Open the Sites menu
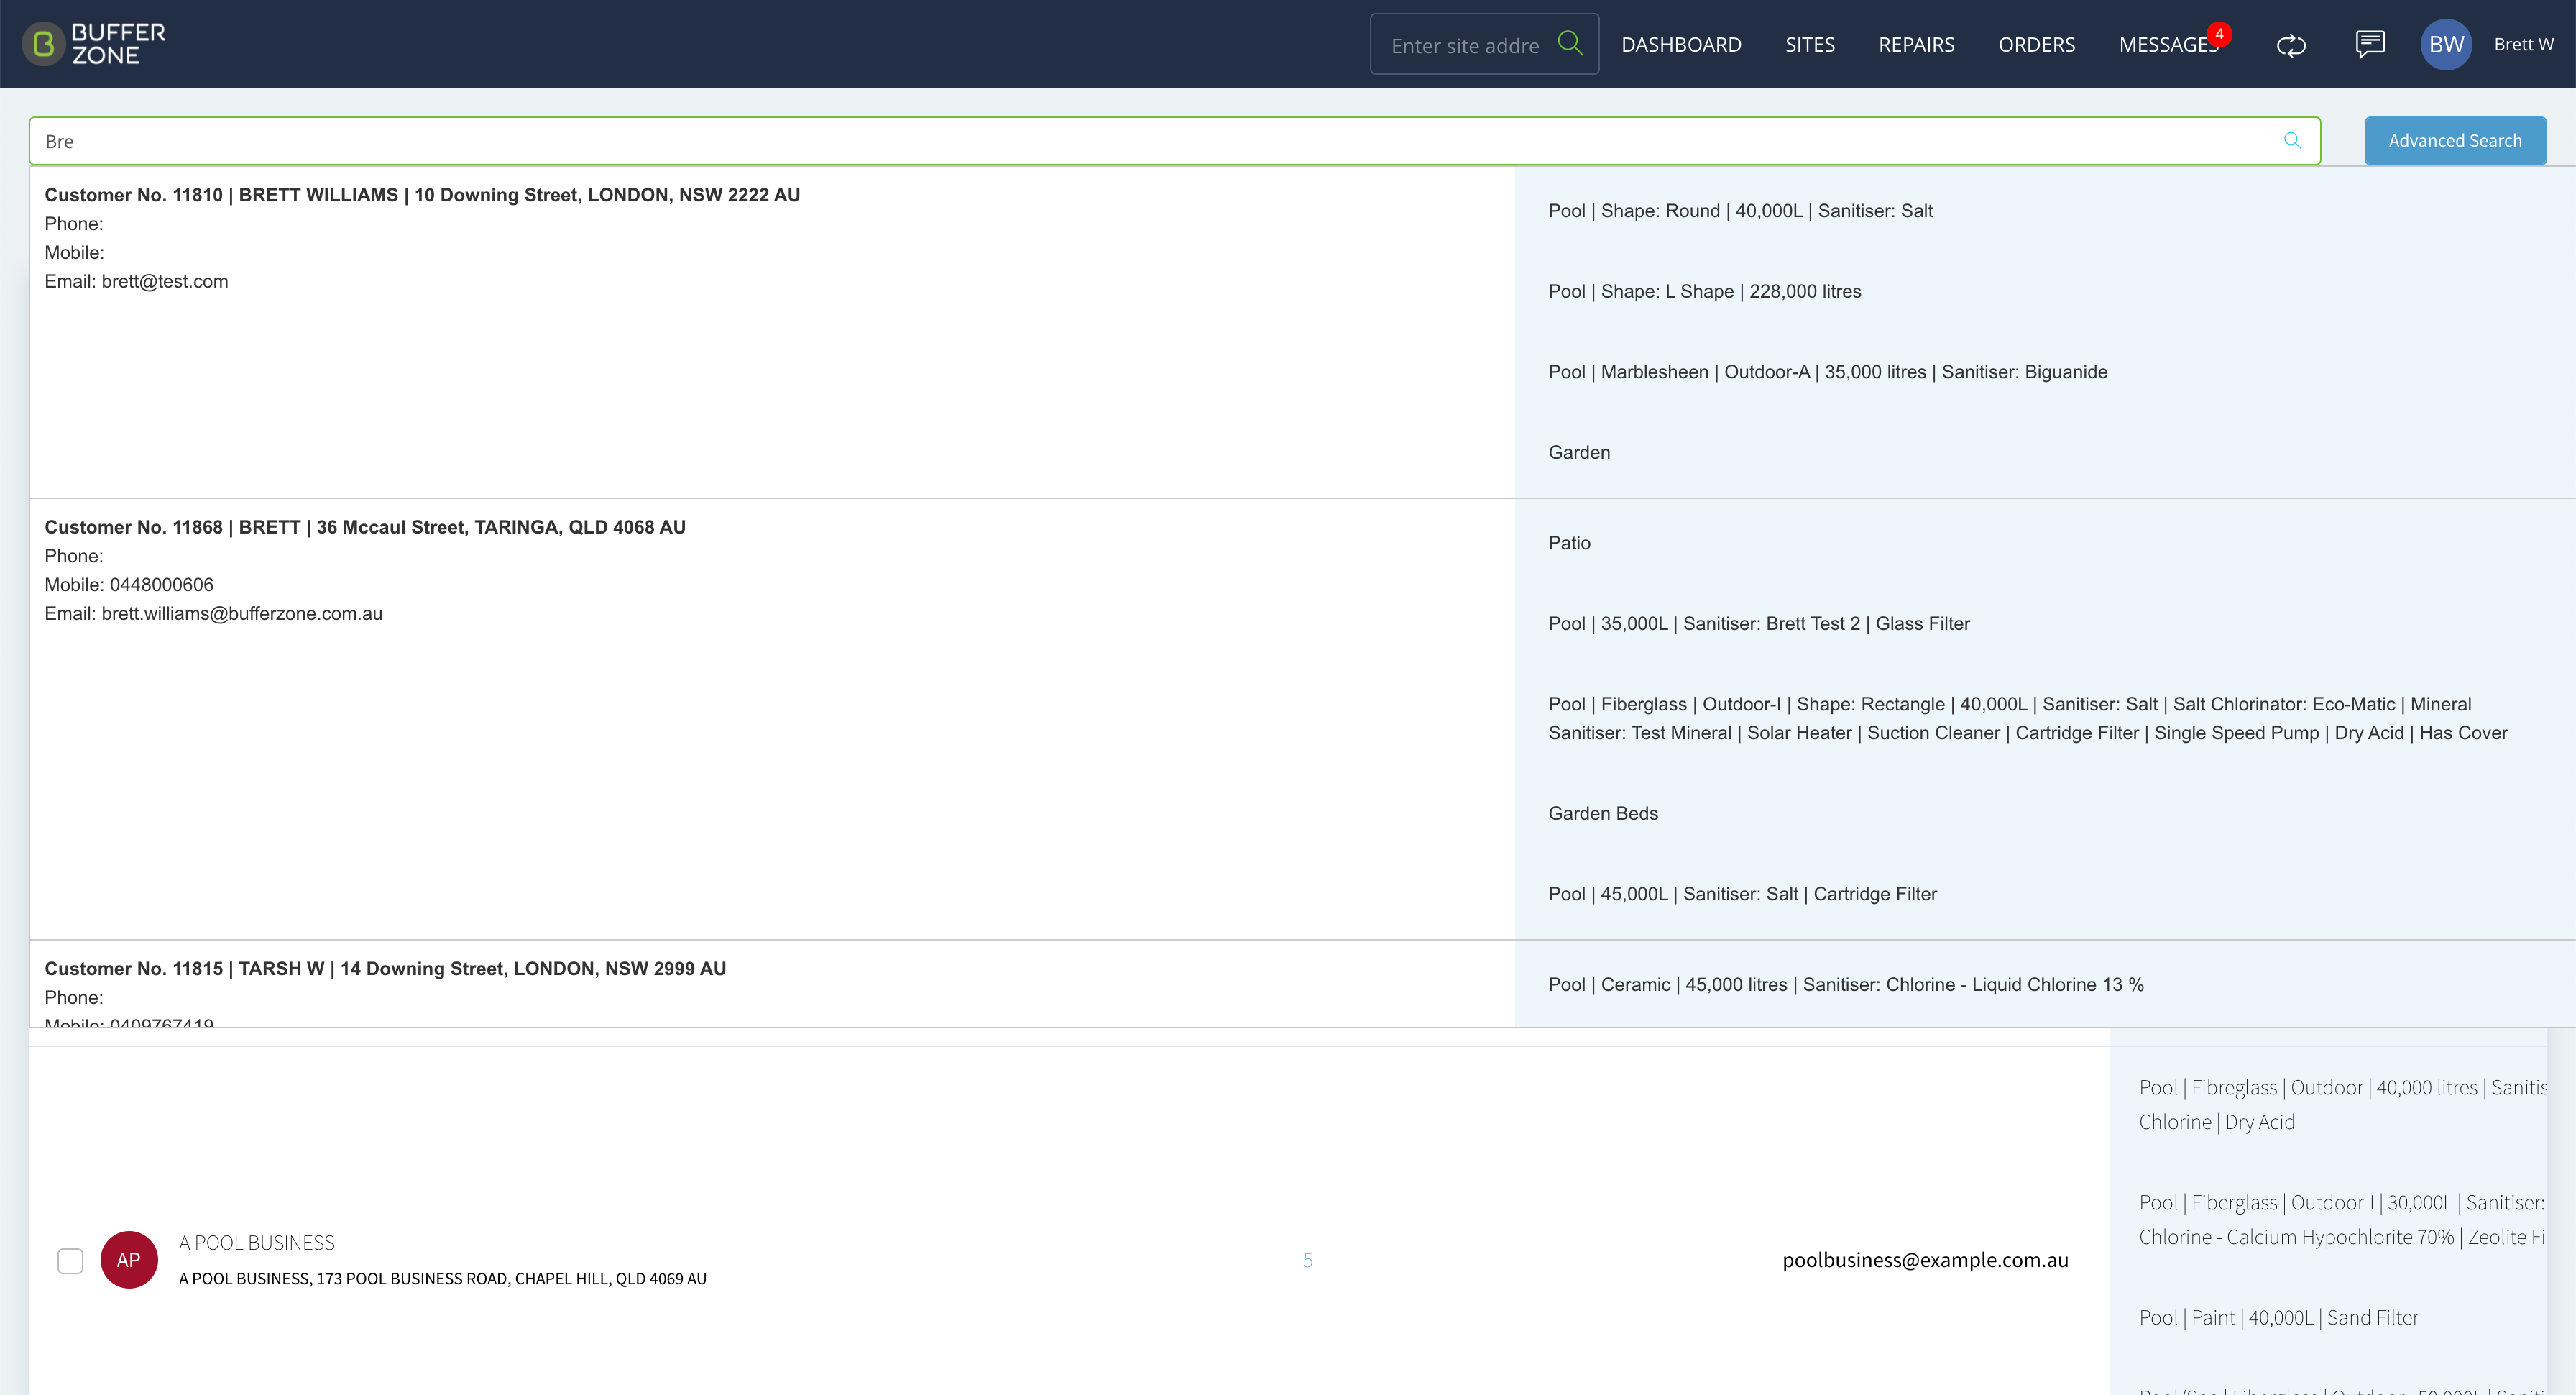Image resolution: width=2576 pixels, height=1395 pixels. (1810, 45)
